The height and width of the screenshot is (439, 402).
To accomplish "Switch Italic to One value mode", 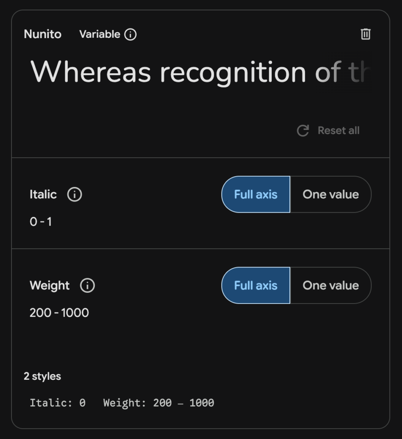I will coord(331,195).
